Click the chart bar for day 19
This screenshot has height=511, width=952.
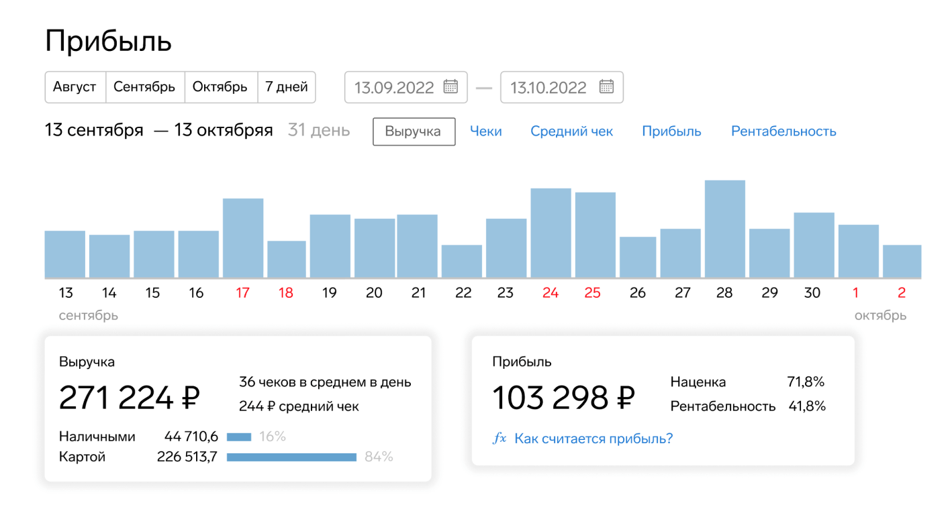330,246
